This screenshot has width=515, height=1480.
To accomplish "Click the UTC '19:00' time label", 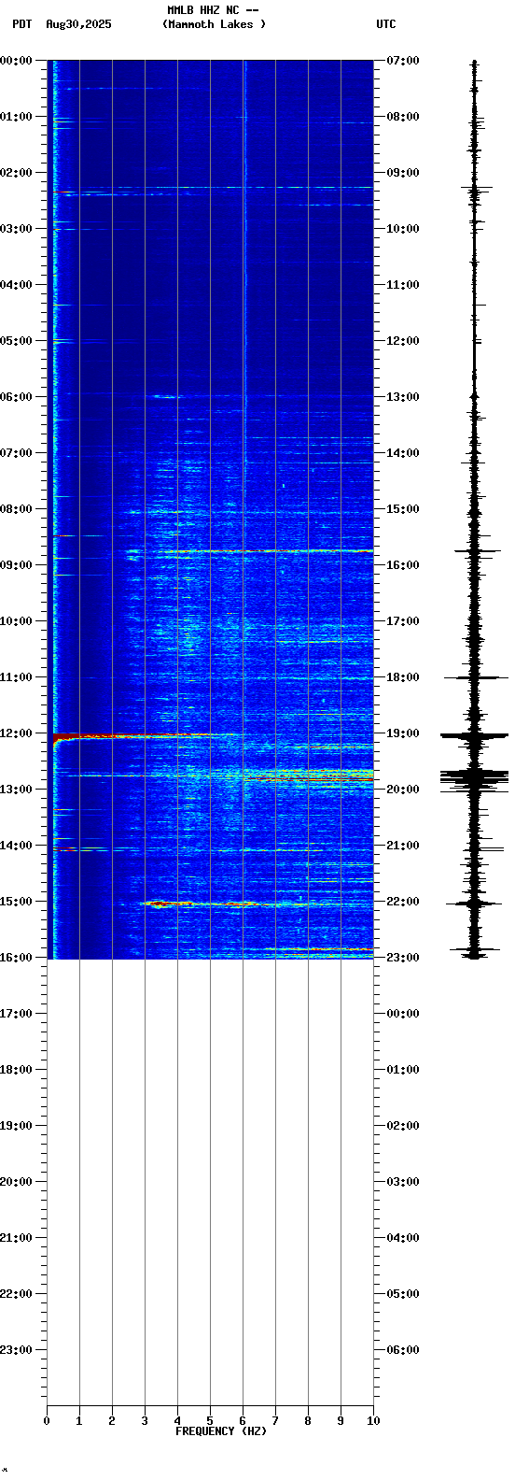I will (x=403, y=733).
